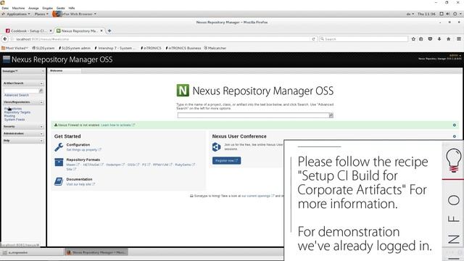
Task: Click the Documentation book icon
Action: (59, 181)
